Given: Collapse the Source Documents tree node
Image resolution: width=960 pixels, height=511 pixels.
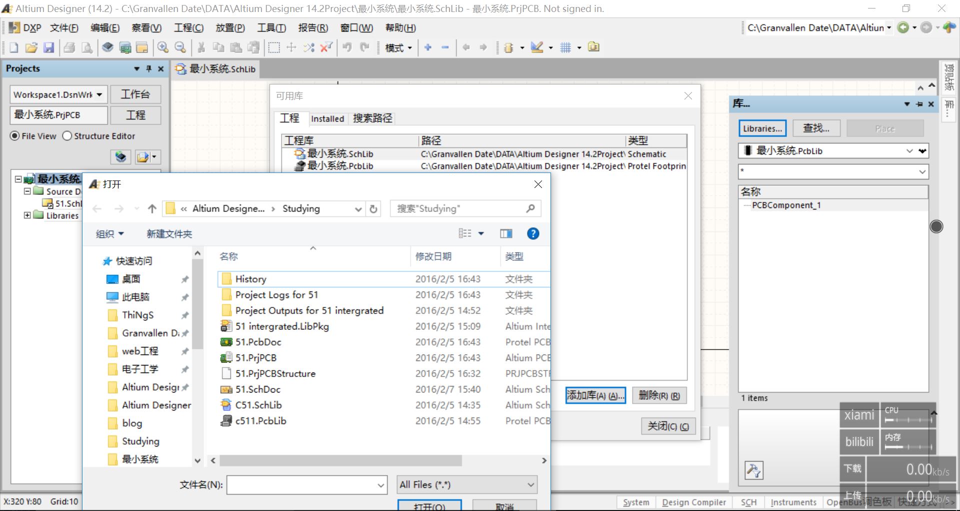Looking at the screenshot, I should (27, 191).
